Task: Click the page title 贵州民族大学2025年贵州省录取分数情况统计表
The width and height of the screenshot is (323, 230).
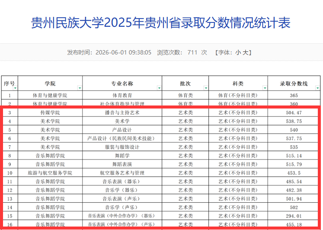Action: click(x=161, y=22)
